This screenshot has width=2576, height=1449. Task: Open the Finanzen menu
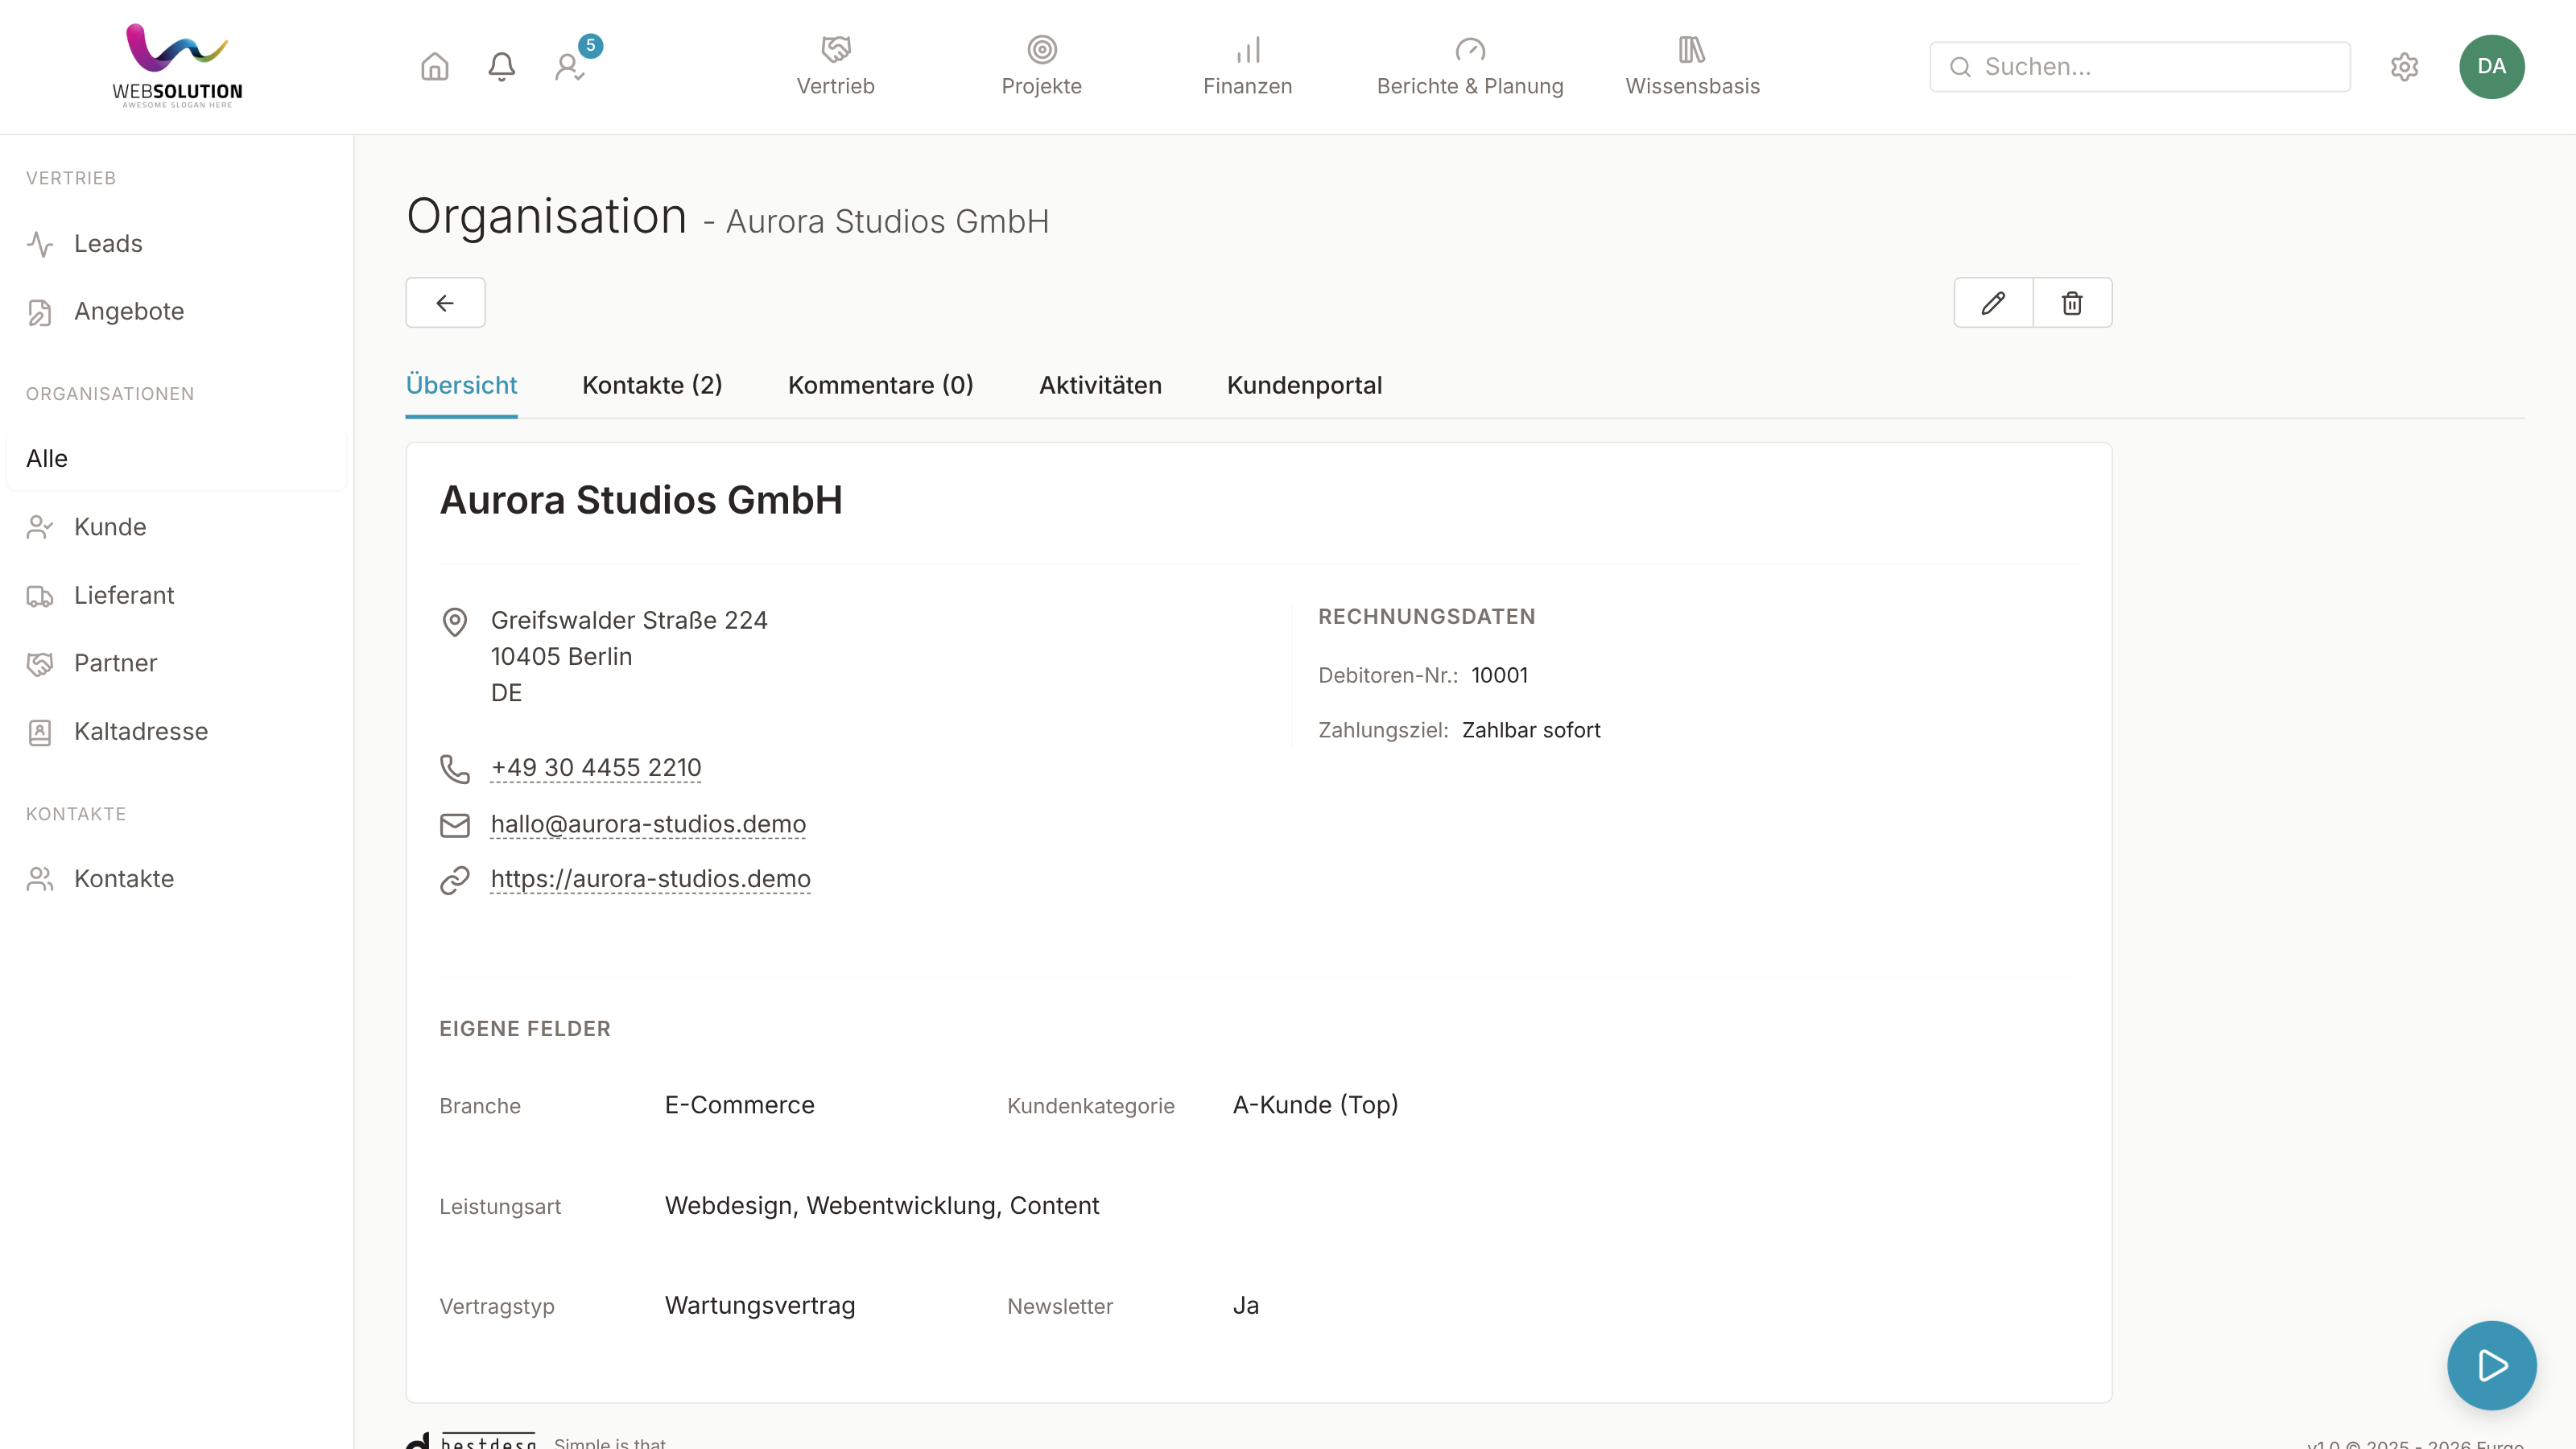[x=1247, y=66]
